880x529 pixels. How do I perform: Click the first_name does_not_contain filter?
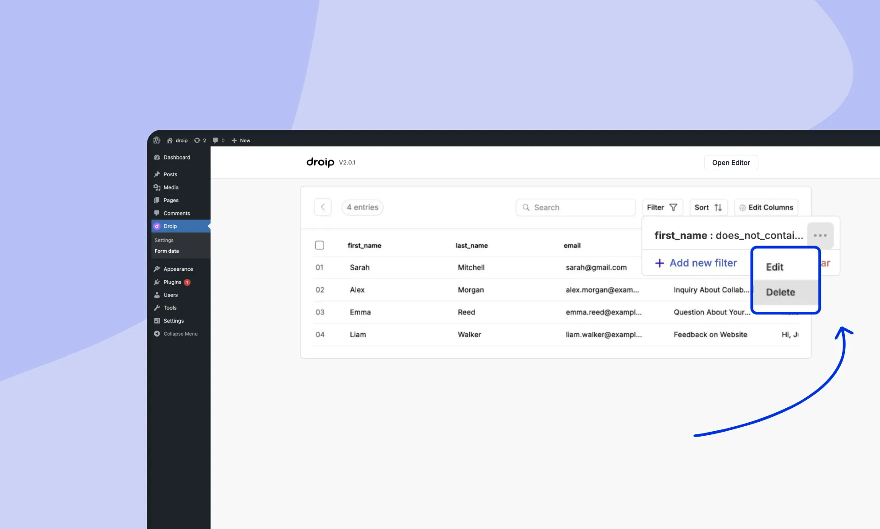pos(729,235)
